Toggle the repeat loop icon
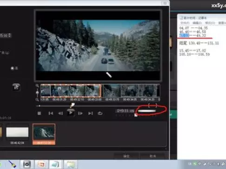 [x=100, y=113]
